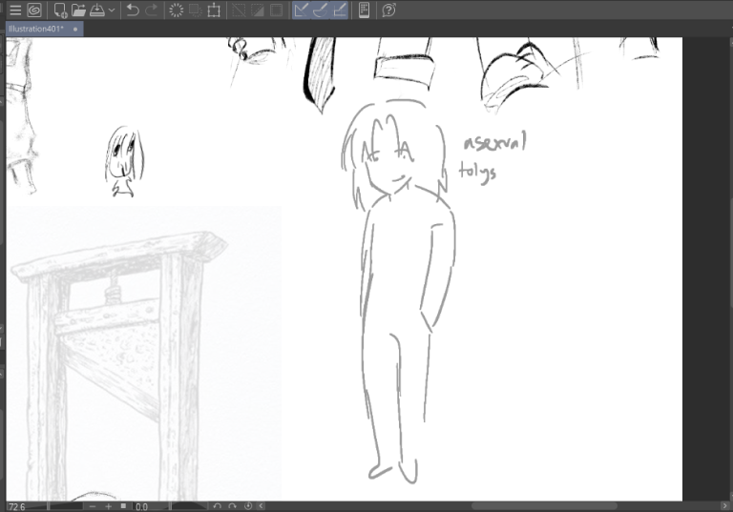
Task: Open the hamburger main menu
Action: (15, 10)
